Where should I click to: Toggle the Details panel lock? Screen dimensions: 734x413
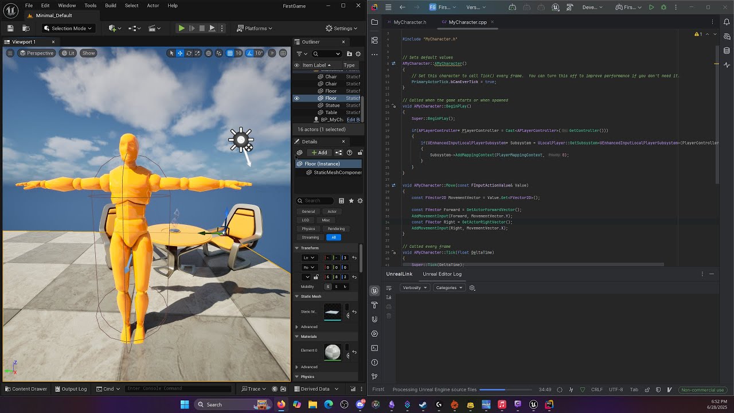click(360, 153)
